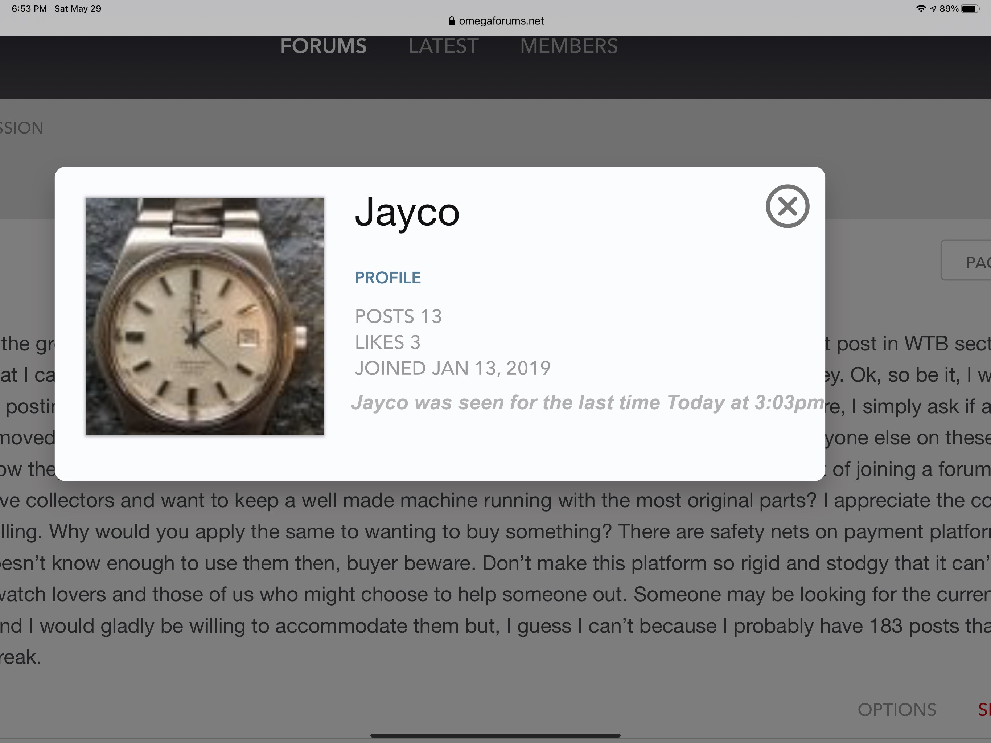991x743 pixels.
Task: Click the LIKES 3 count
Action: [x=387, y=342]
